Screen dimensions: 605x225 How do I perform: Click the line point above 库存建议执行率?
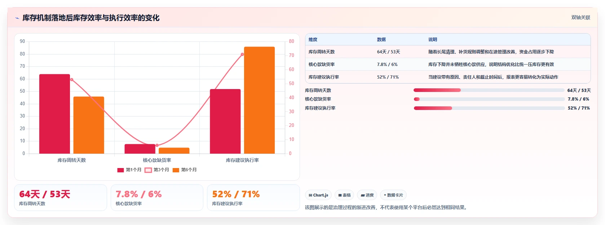coord(242,54)
